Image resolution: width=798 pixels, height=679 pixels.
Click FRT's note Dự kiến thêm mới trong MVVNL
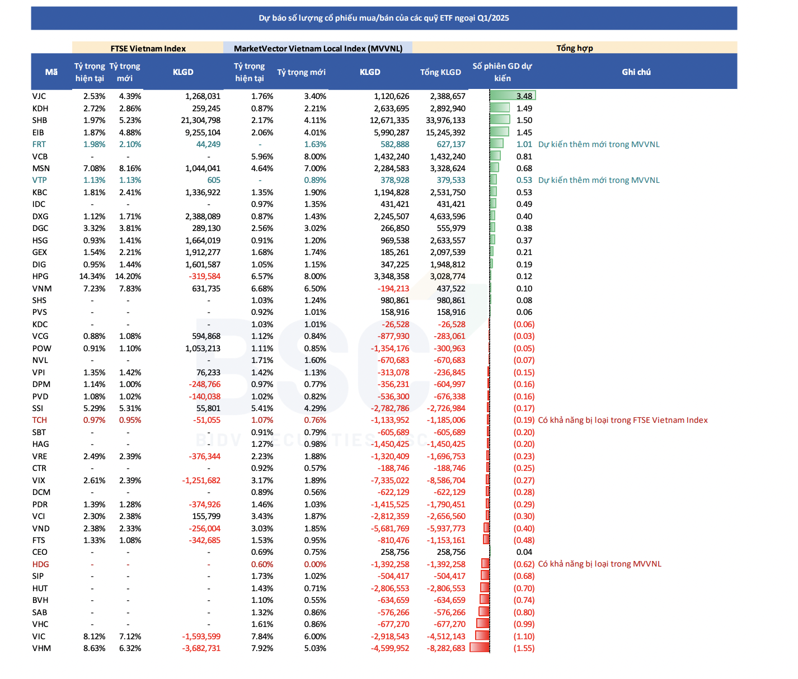[599, 144]
